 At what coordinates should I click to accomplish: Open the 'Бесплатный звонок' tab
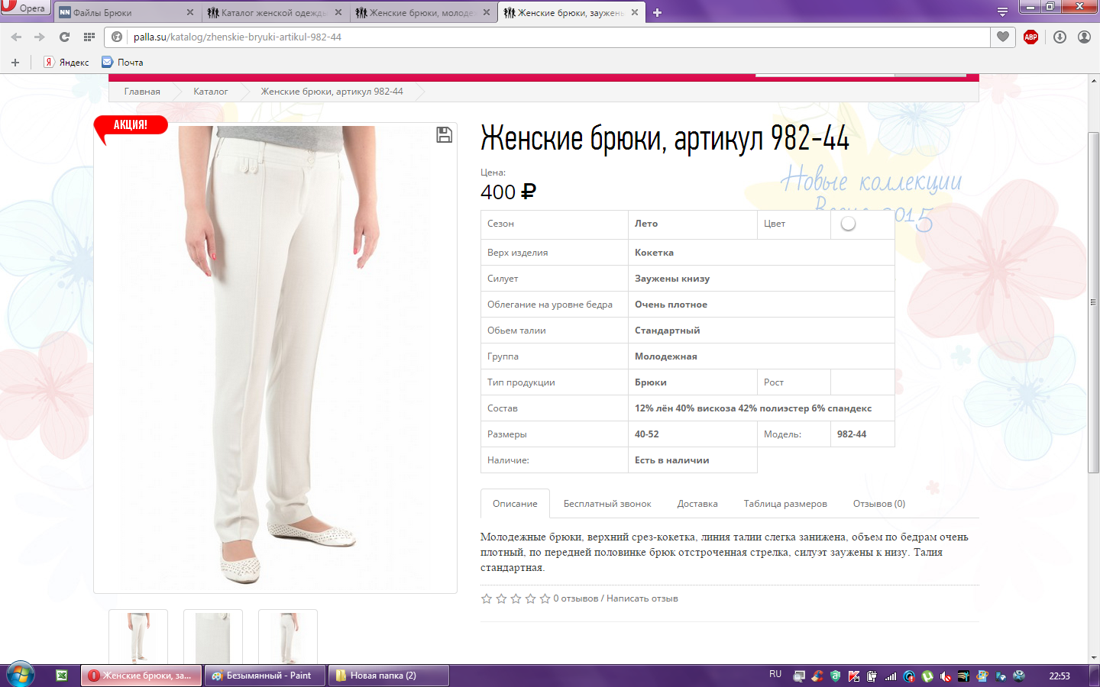[607, 504]
